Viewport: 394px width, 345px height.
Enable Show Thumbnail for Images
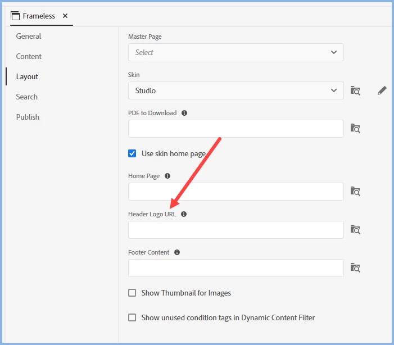click(x=132, y=293)
